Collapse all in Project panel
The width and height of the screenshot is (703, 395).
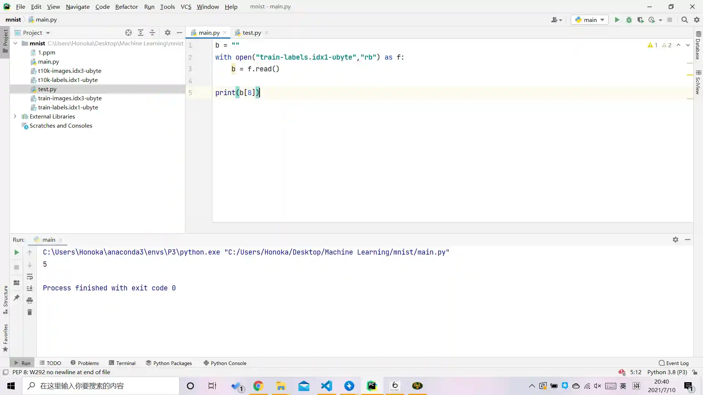click(x=152, y=33)
